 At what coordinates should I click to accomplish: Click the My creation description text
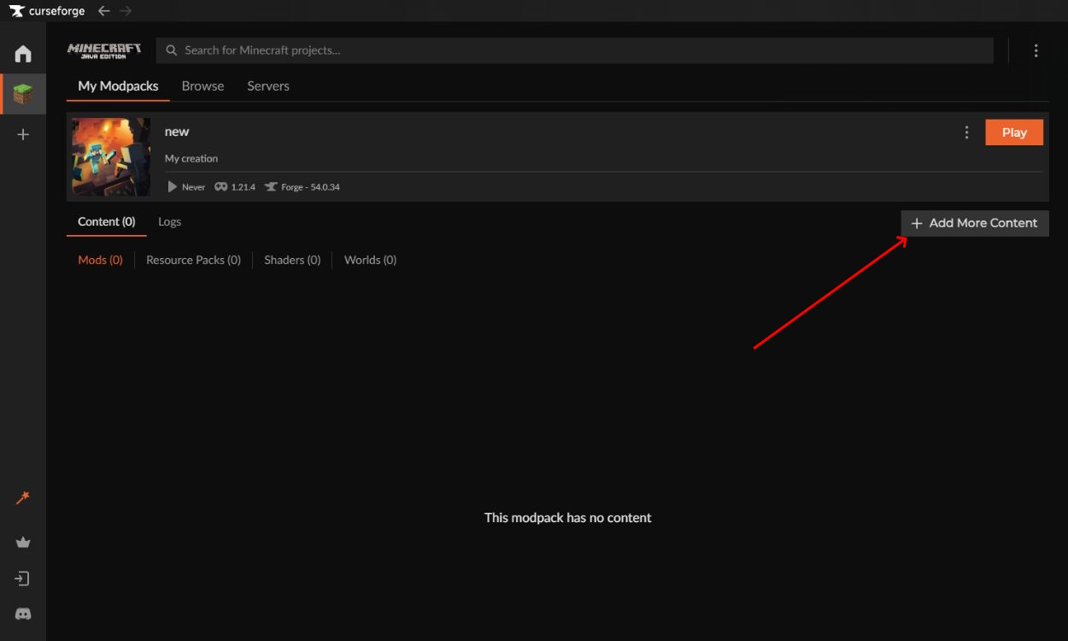click(191, 158)
